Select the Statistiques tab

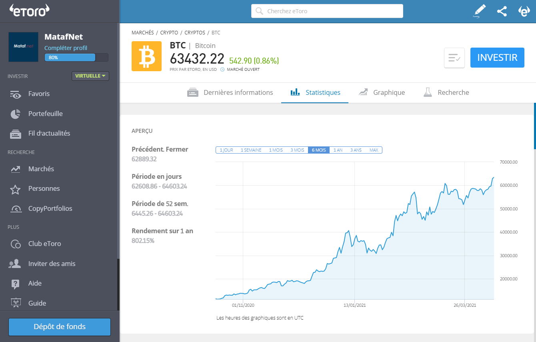315,93
